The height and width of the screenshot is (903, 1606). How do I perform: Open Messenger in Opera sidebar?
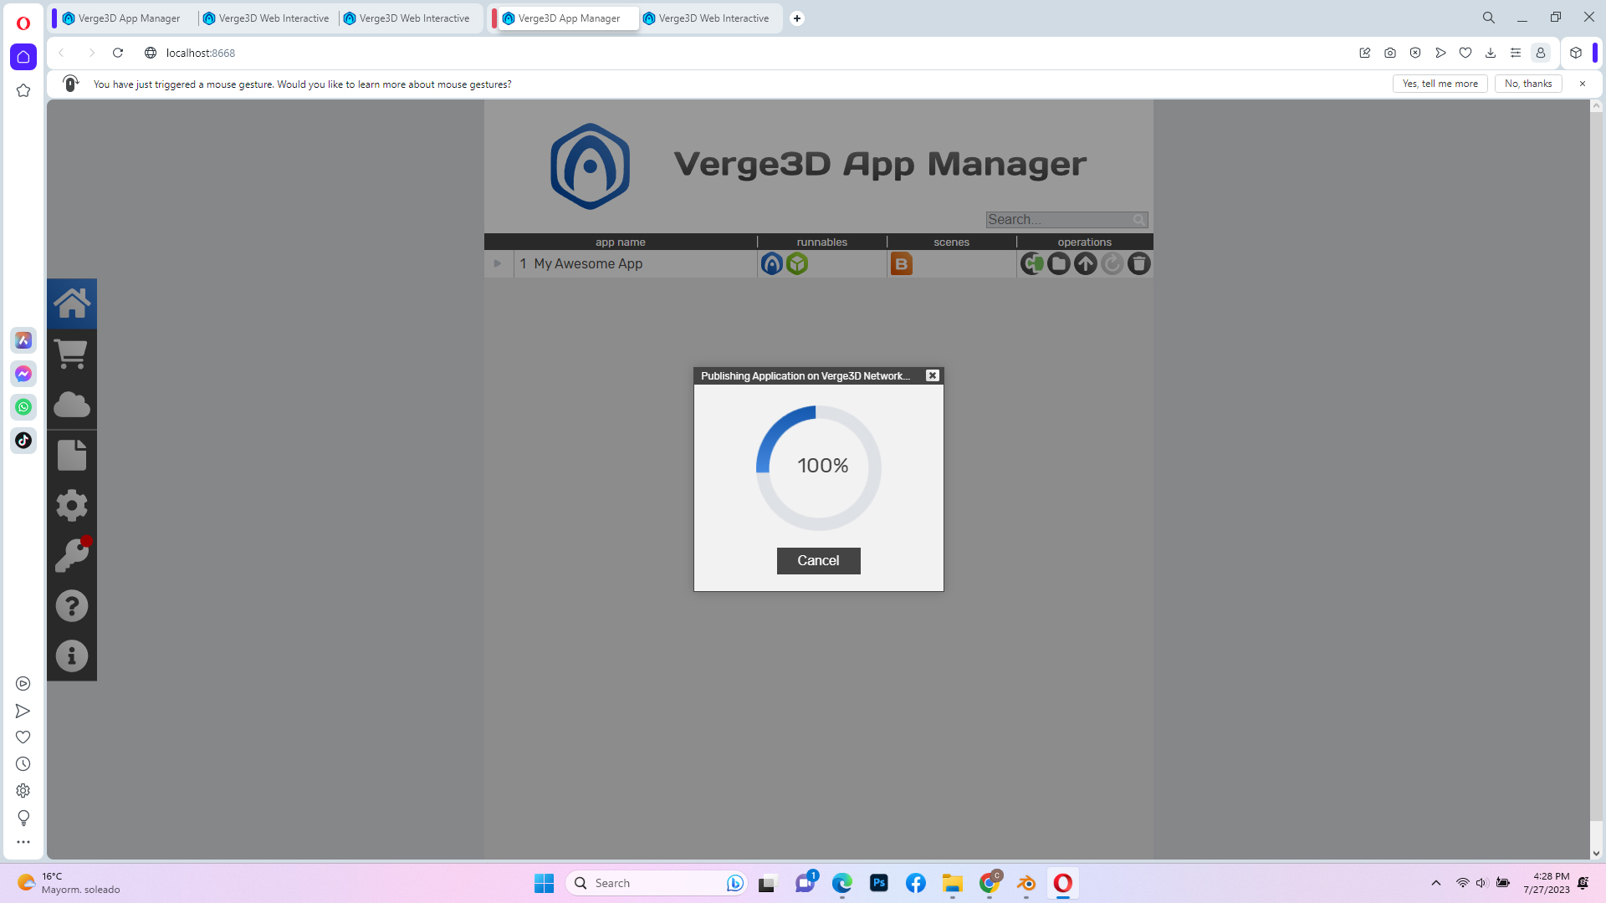(x=23, y=374)
